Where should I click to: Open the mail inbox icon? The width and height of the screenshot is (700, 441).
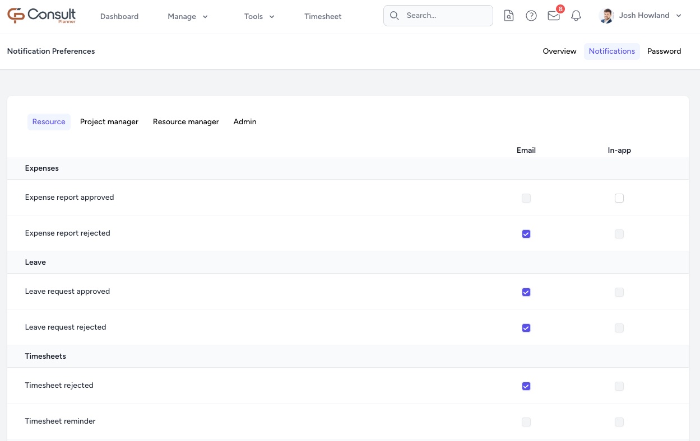click(553, 16)
